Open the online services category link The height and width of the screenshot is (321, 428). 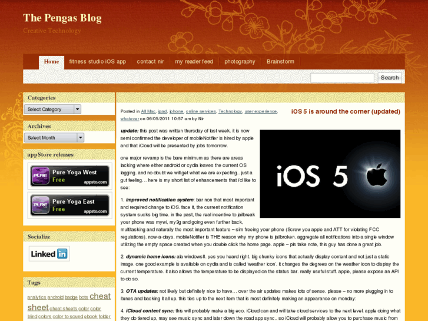pos(201,111)
